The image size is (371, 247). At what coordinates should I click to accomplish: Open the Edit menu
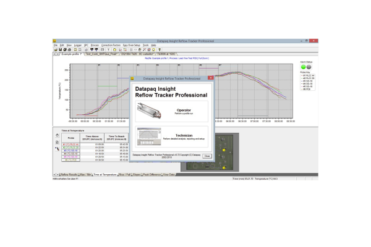62,45
